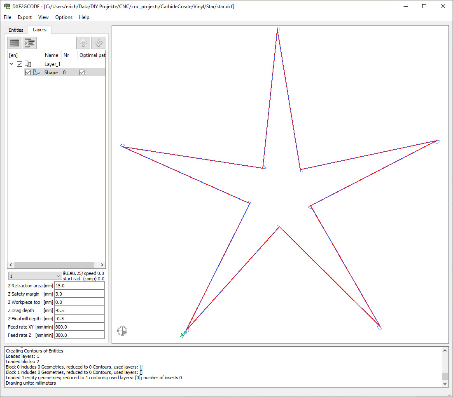Click the green start arrow on the star

coord(182,335)
